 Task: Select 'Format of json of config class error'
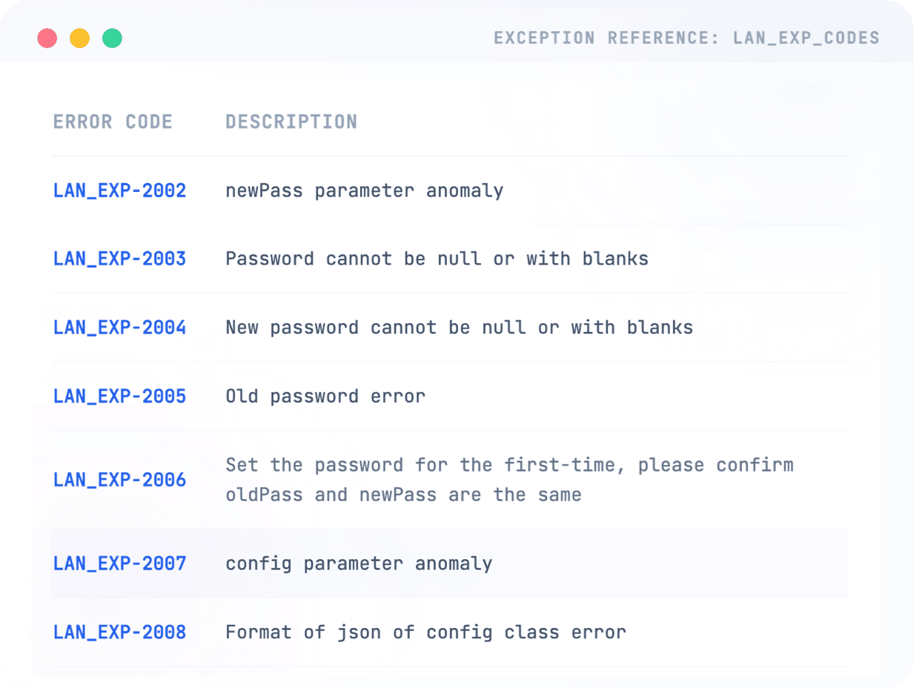[x=425, y=632]
